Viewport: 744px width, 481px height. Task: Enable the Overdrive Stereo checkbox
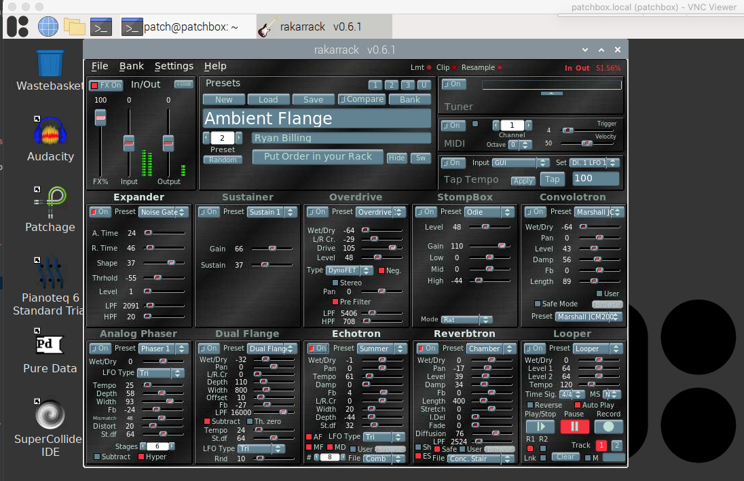335,283
